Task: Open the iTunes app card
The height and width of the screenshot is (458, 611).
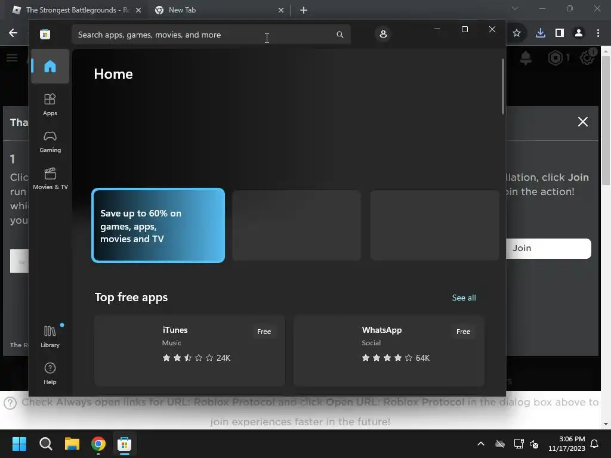Action: (x=189, y=351)
